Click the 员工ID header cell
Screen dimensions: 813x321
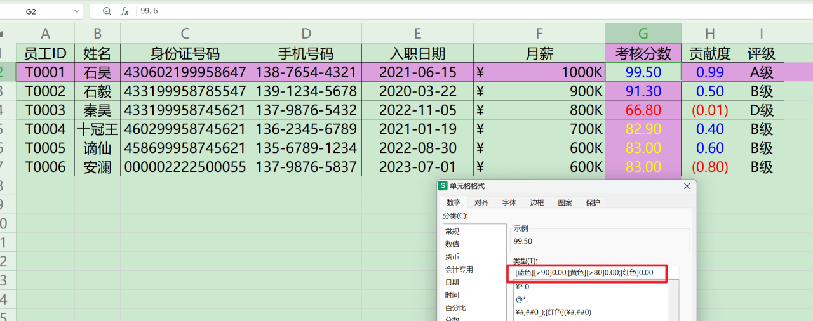pos(45,53)
